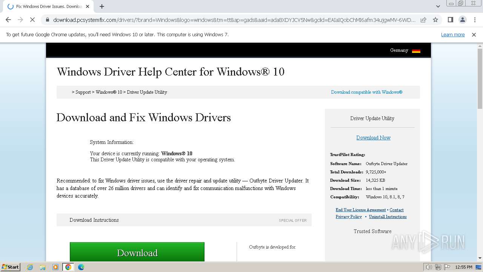Viewport: 483px width, 272px height.
Task: Click the Driver Update Utility sidebar title
Action: [372, 119]
